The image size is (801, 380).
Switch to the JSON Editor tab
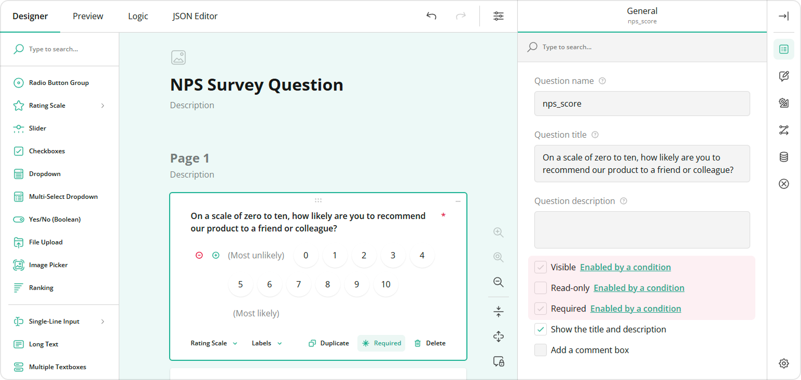(195, 16)
